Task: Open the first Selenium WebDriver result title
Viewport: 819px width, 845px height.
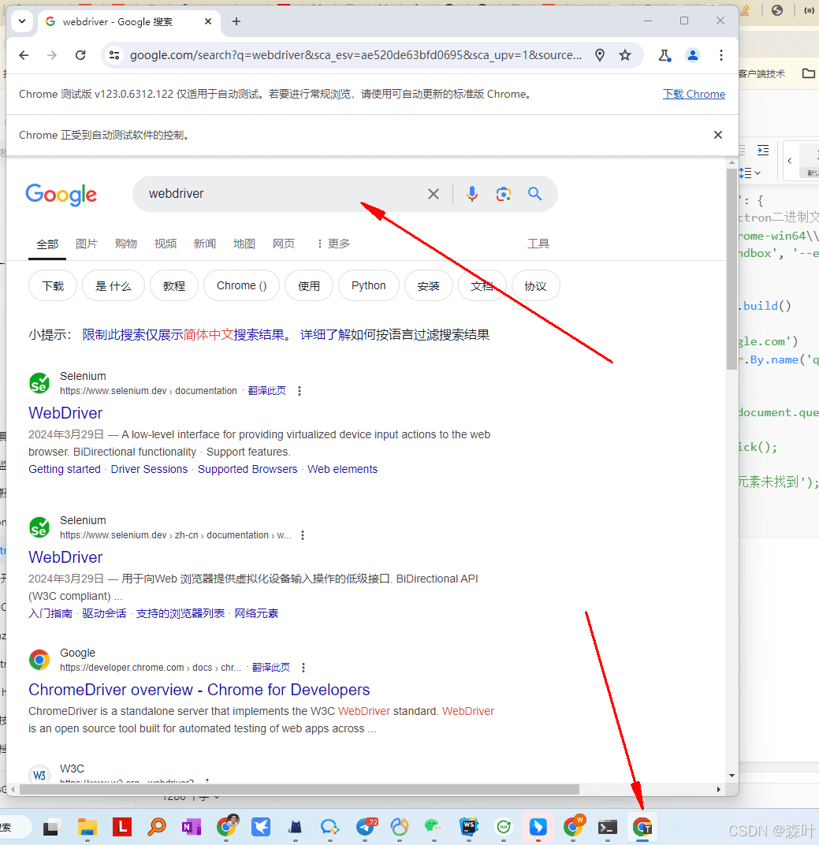Action: click(65, 413)
